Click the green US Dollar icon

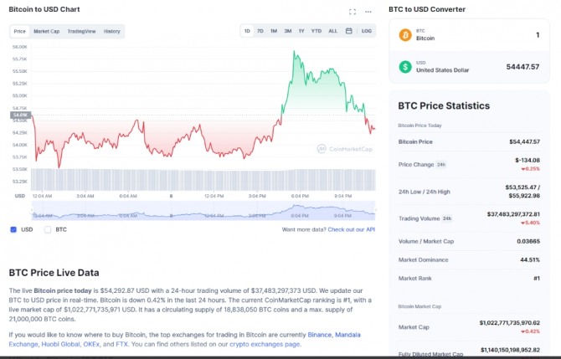405,66
